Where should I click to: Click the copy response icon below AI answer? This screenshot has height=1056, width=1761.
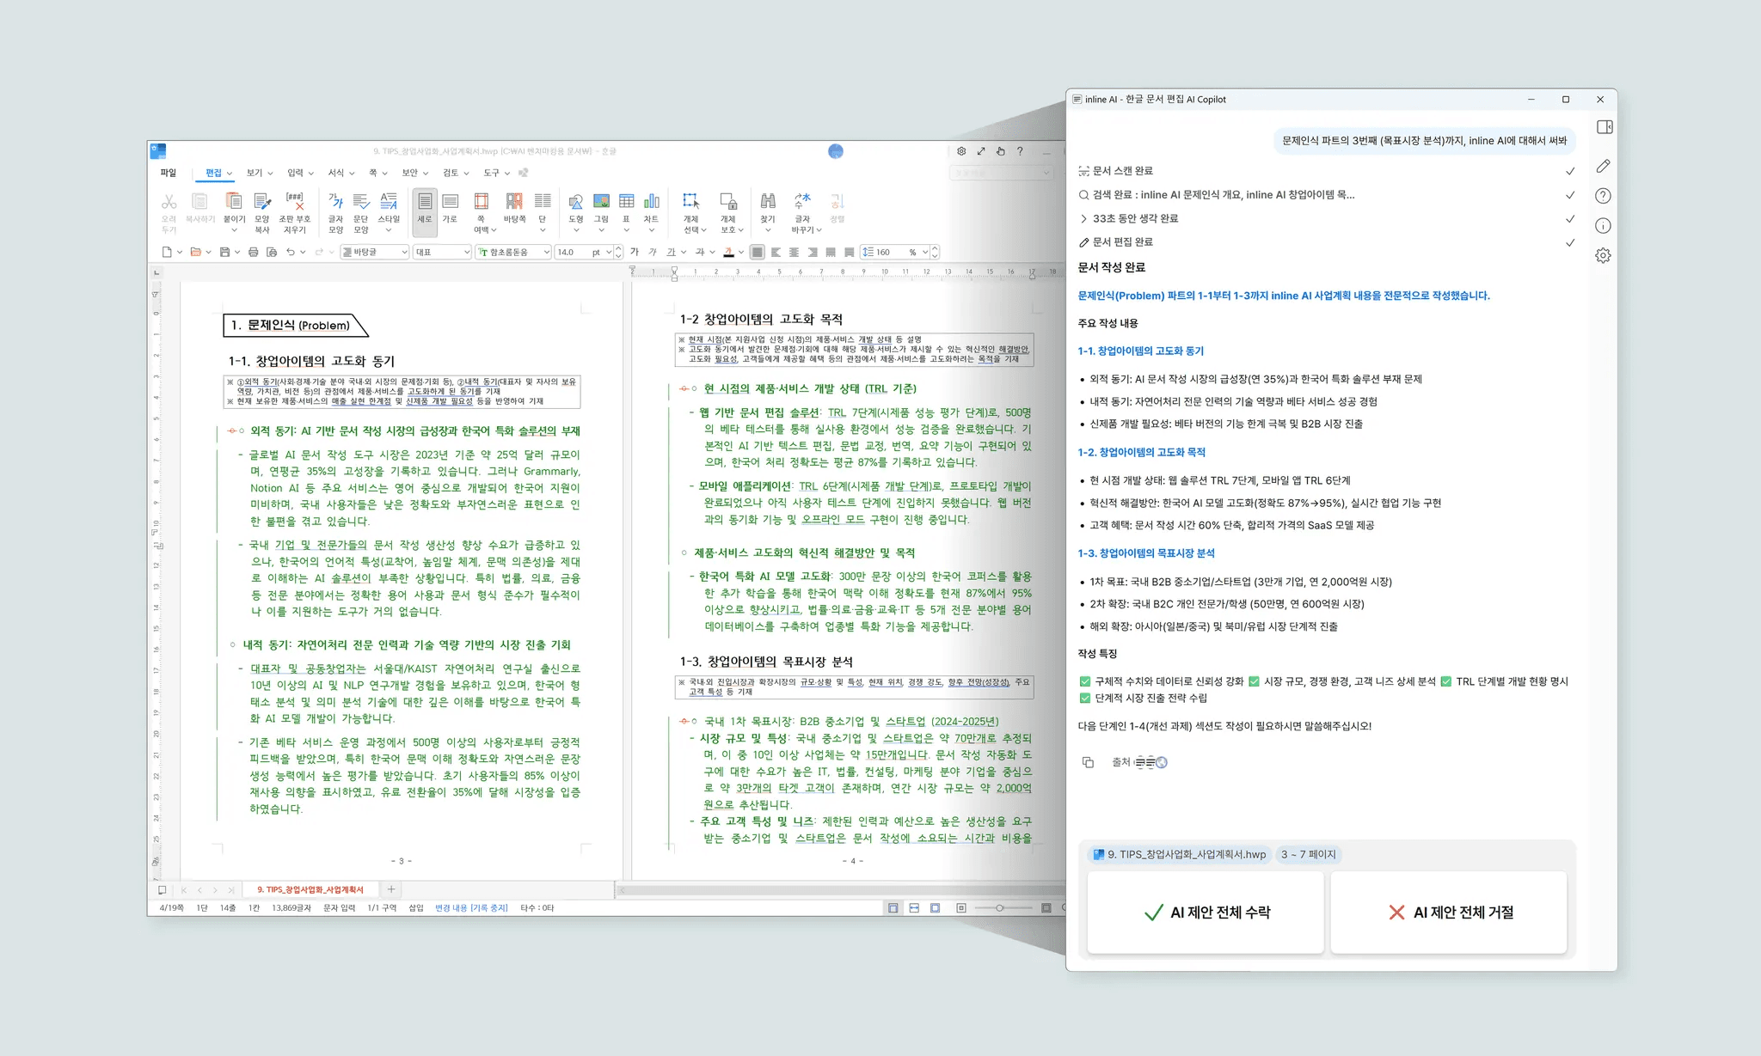point(1088,762)
